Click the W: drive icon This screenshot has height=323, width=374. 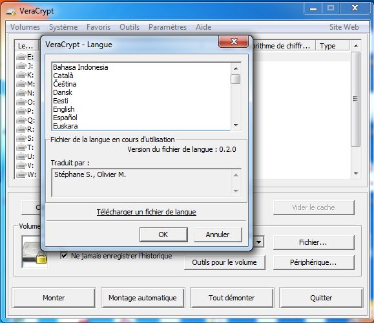click(21, 174)
